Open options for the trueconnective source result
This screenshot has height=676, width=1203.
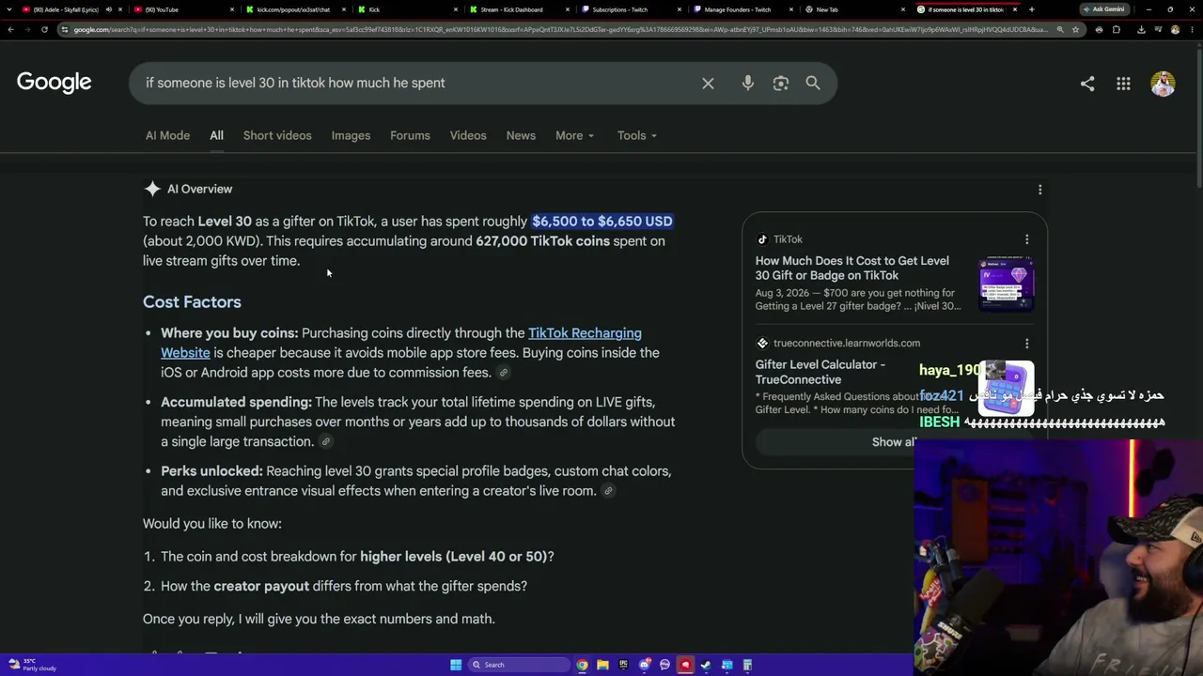click(1026, 344)
